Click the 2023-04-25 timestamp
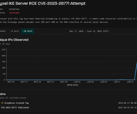 [127, 108]
